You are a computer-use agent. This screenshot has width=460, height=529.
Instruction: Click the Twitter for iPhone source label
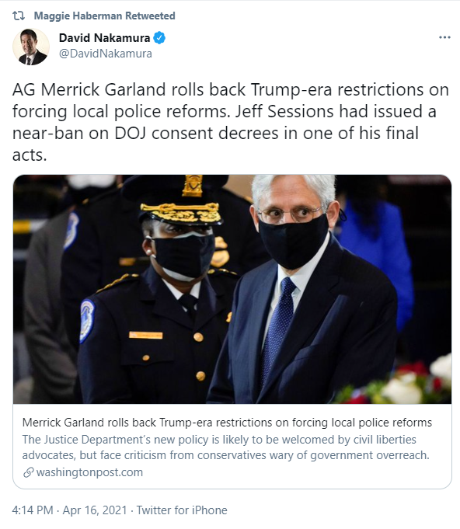(x=182, y=510)
